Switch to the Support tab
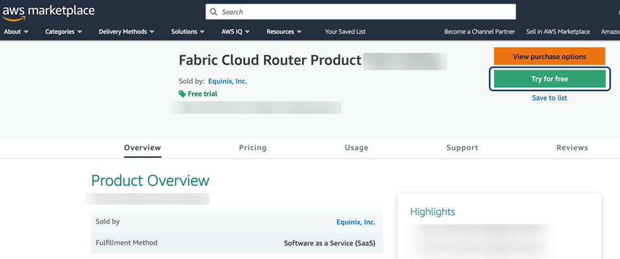The image size is (620, 259). pos(462,148)
